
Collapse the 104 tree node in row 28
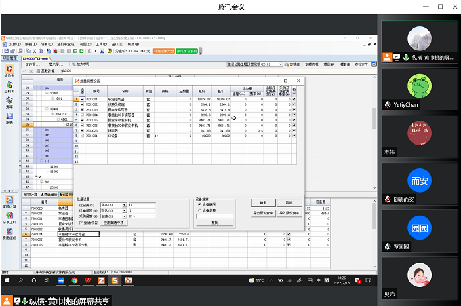(41, 88)
